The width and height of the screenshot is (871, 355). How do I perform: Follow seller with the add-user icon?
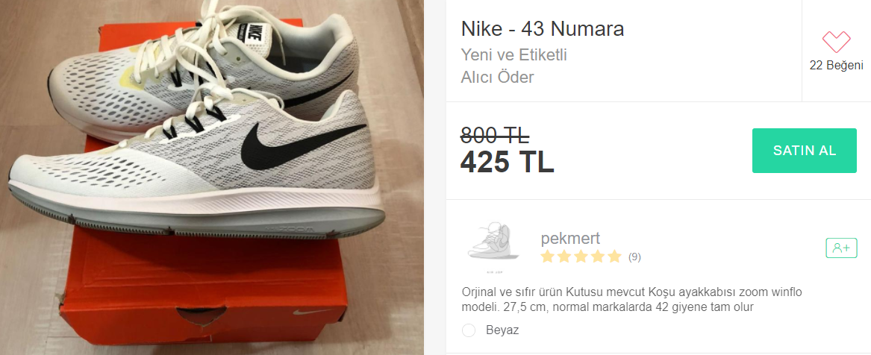click(842, 248)
